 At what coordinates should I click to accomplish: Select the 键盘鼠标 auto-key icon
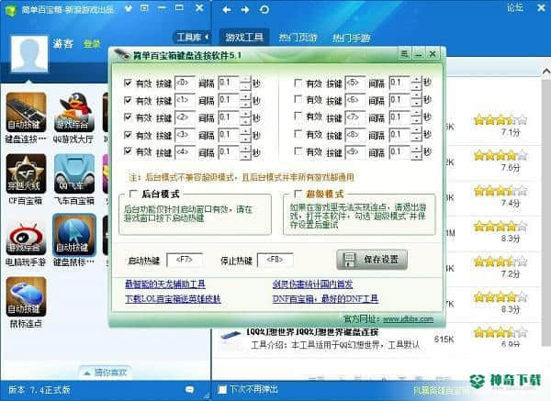pos(74,235)
